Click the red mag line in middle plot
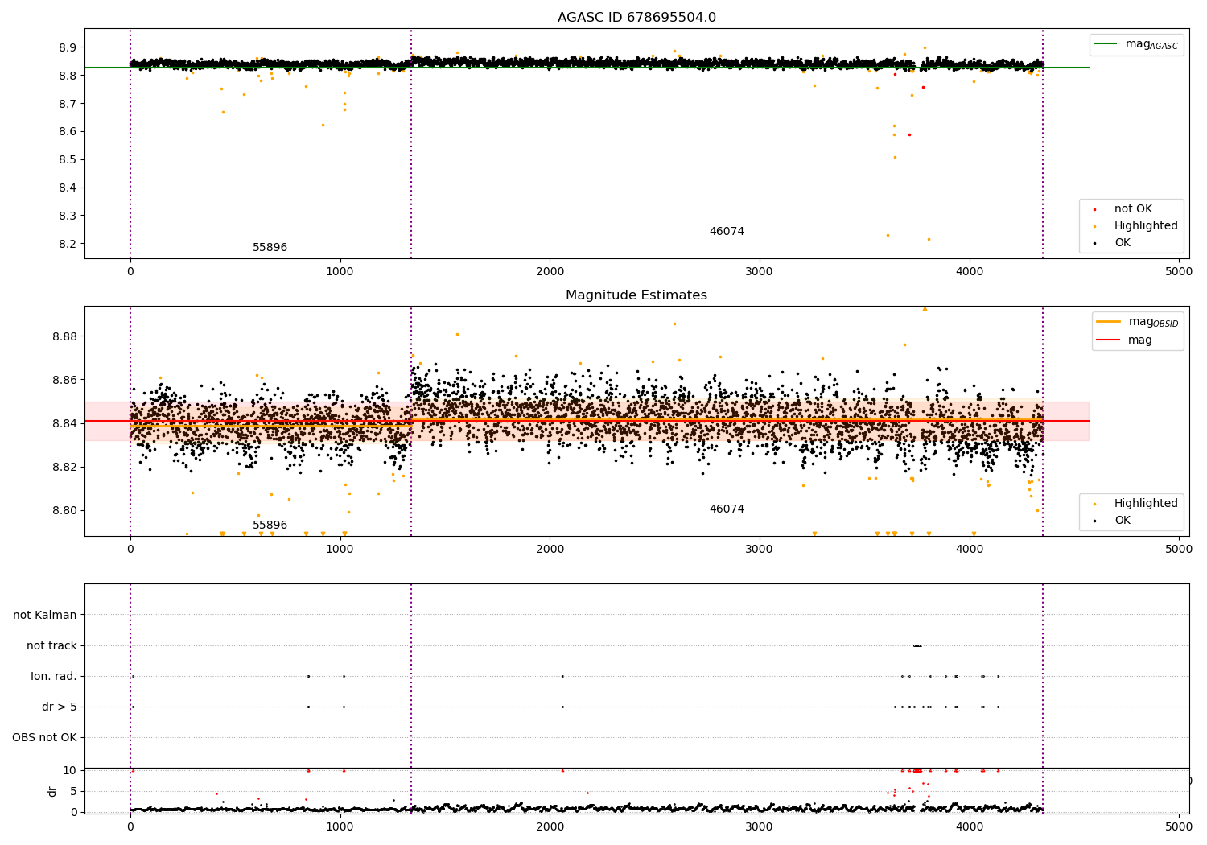 click(587, 421)
